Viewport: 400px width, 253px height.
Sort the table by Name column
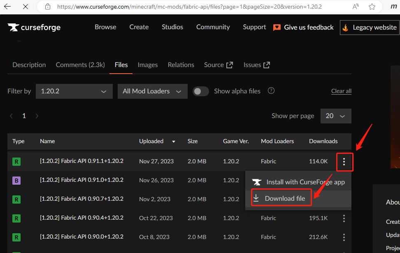[47, 141]
